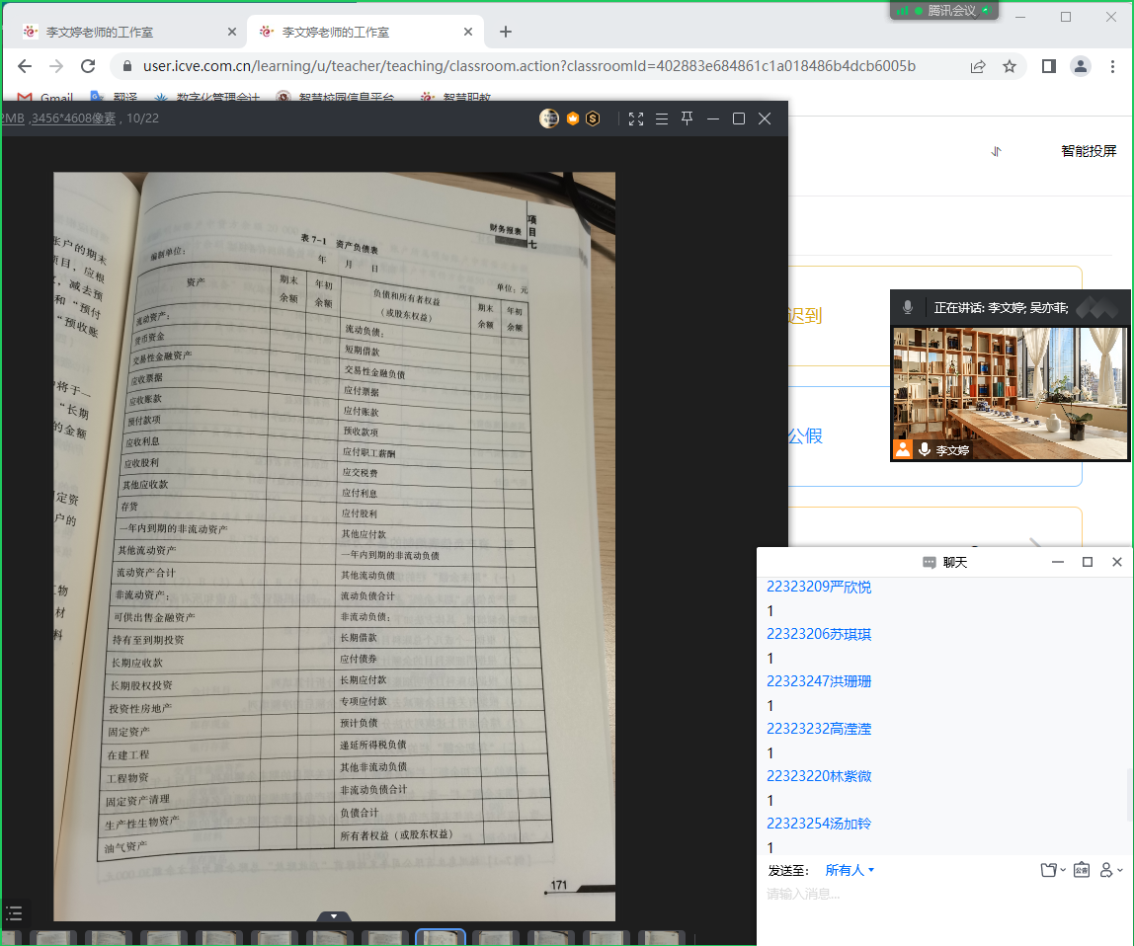1134x946 pixels.
Task: Click the orange crown VIP icon
Action: tap(572, 118)
